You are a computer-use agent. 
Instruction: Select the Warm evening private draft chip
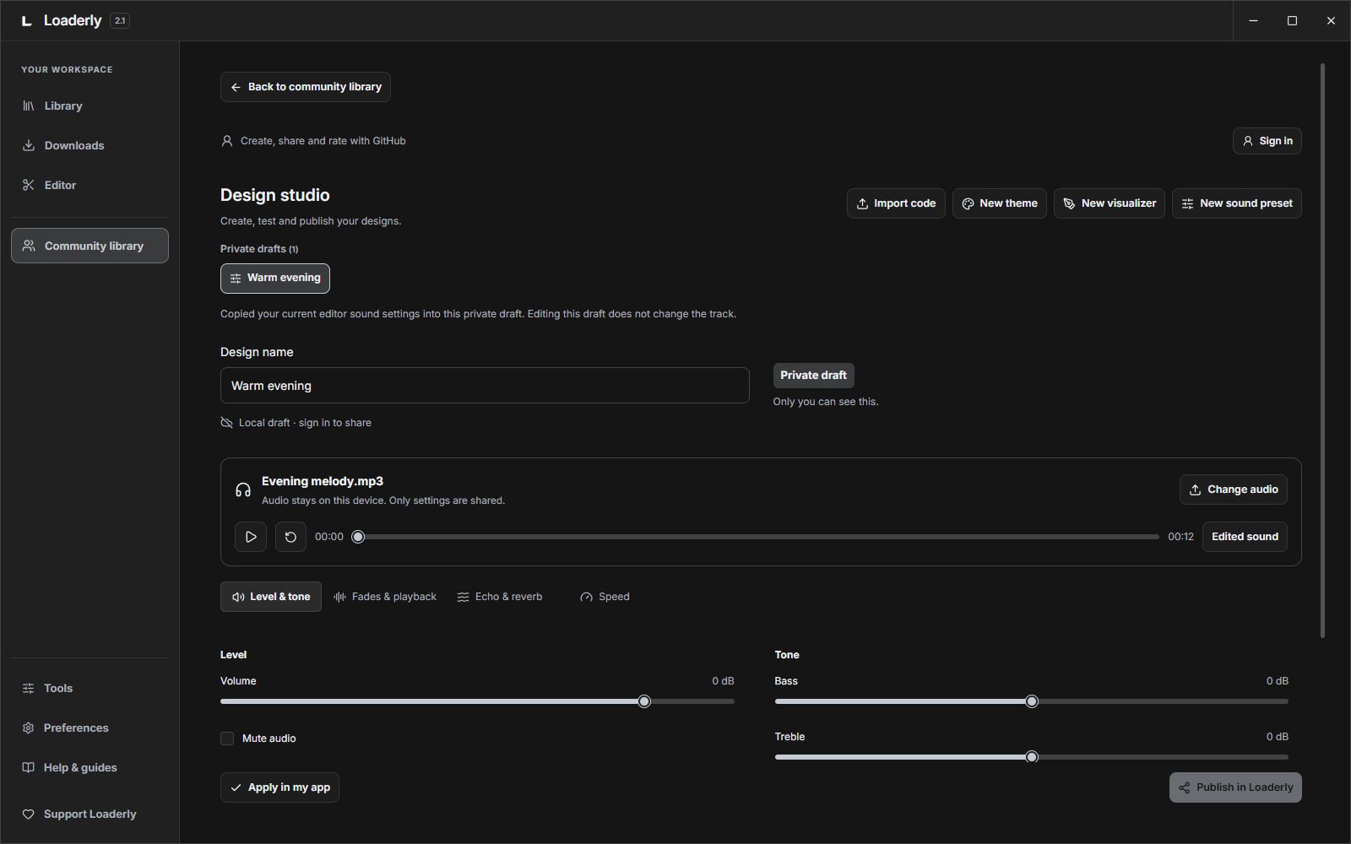pos(275,279)
